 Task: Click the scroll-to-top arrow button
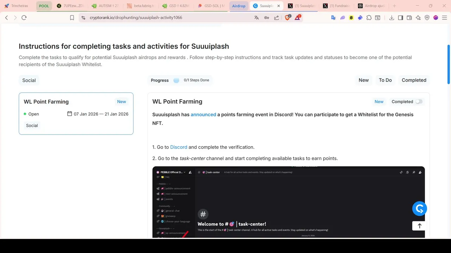(x=419, y=226)
